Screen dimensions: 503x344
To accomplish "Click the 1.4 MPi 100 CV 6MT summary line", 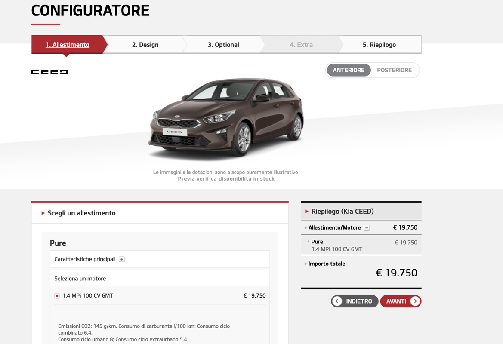I will 337,249.
